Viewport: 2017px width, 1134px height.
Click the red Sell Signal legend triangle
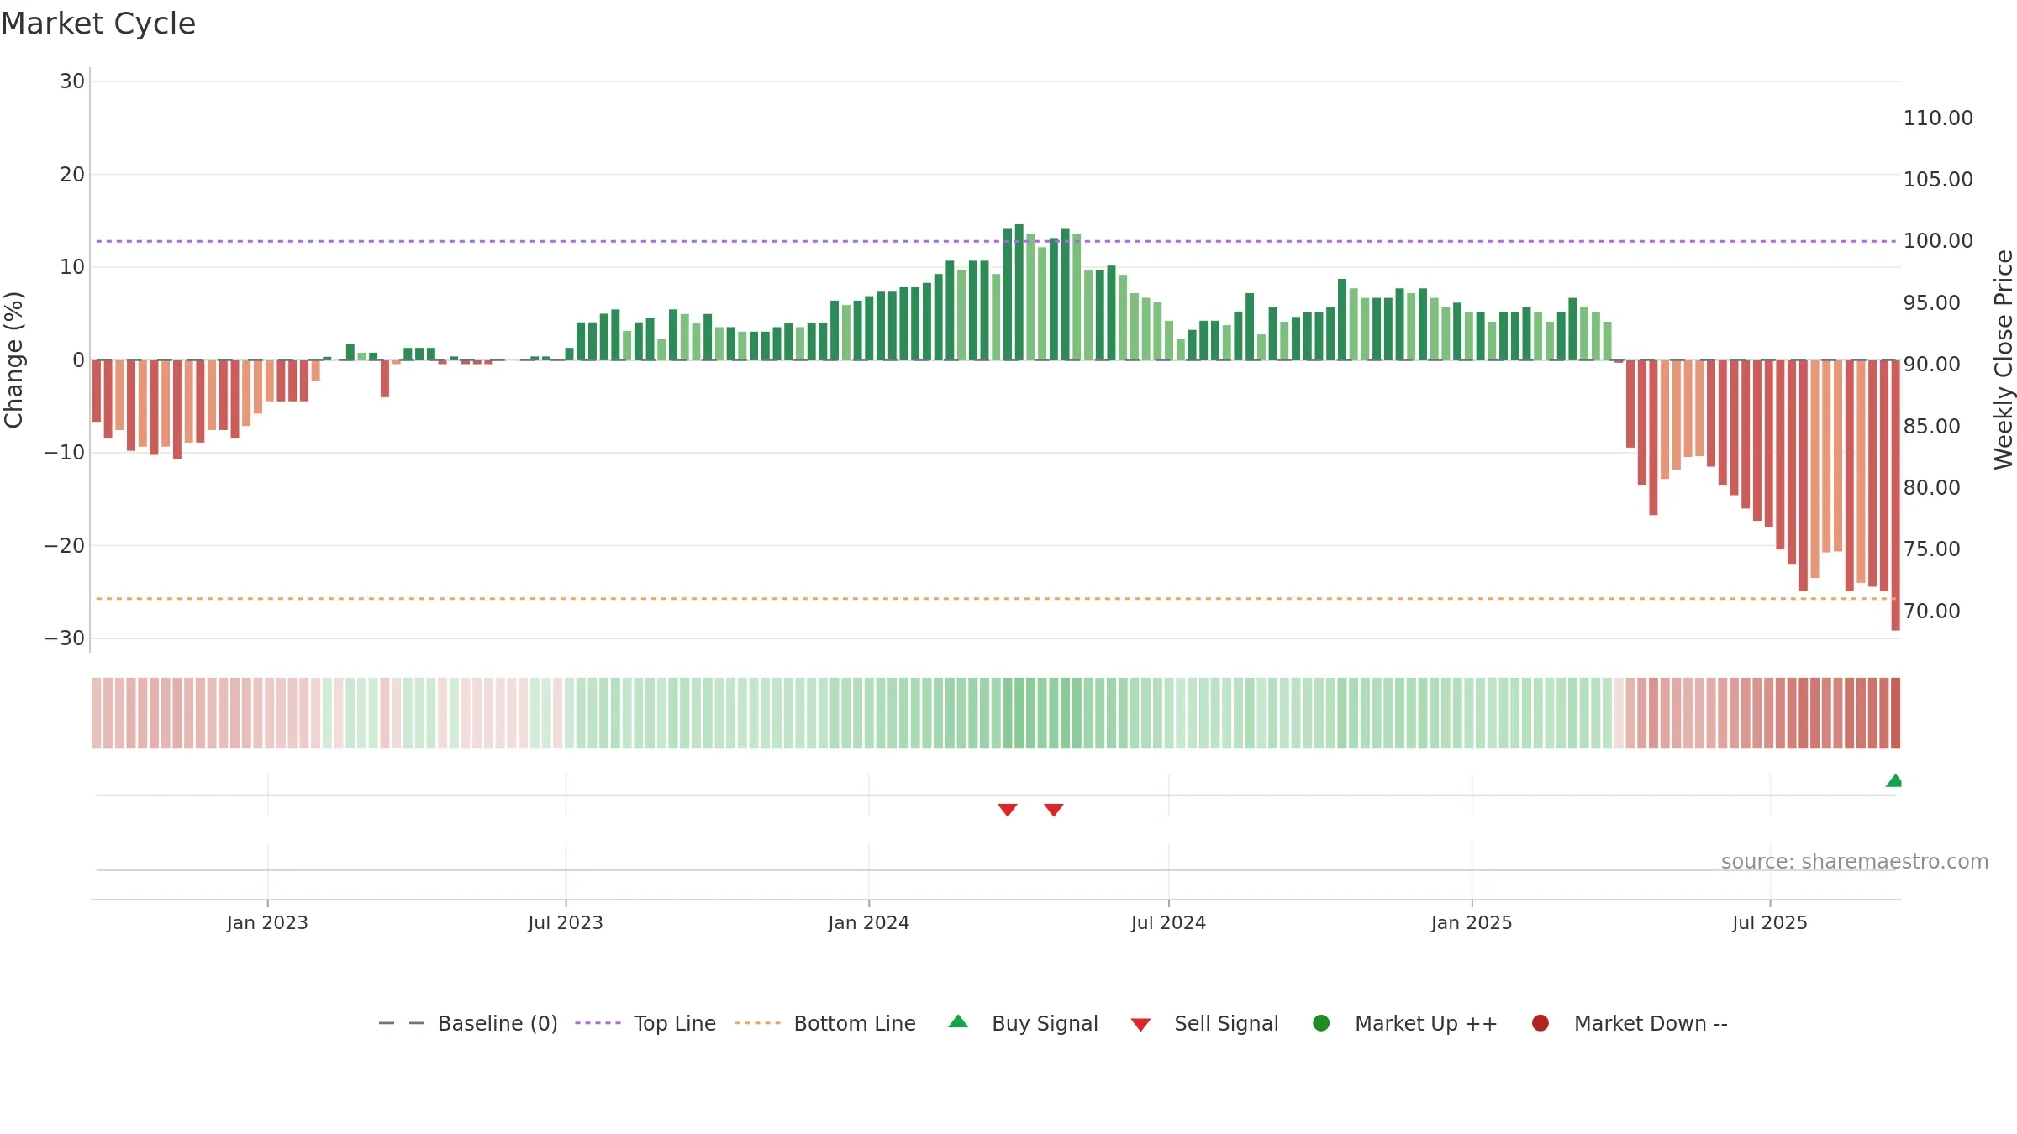pos(1140,1025)
